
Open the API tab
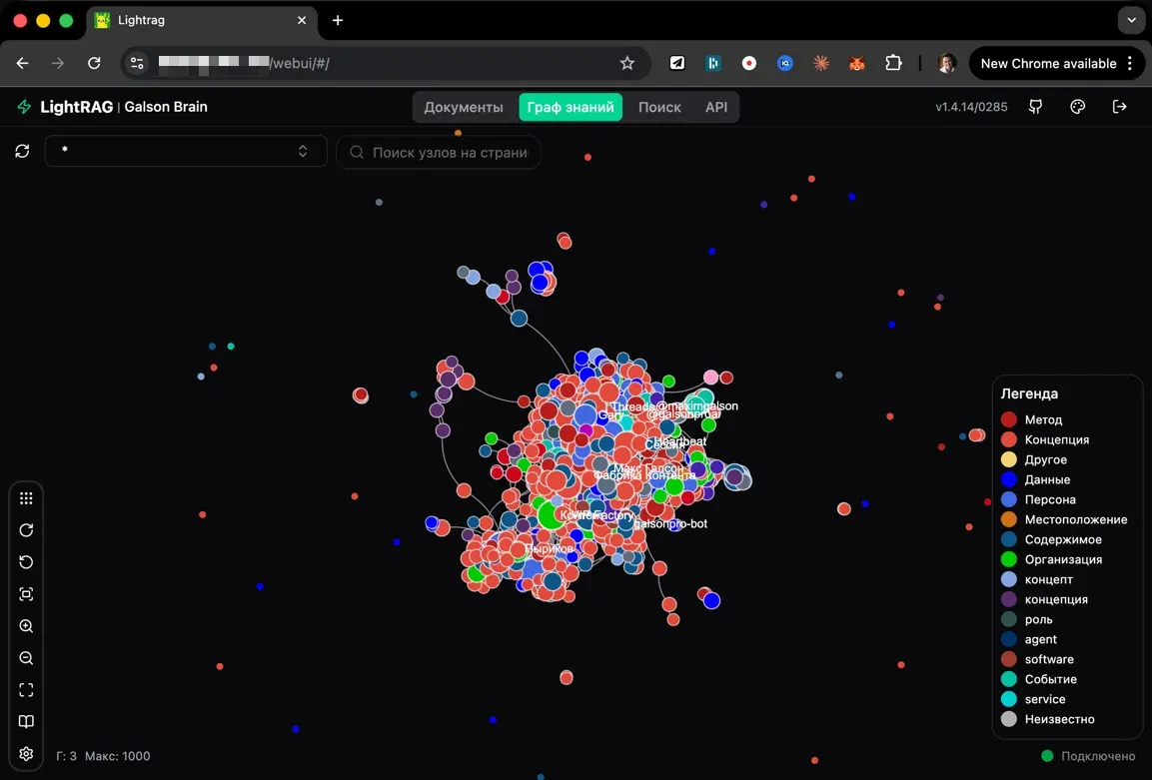tap(716, 107)
